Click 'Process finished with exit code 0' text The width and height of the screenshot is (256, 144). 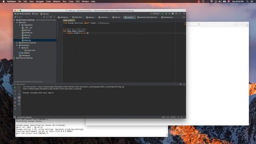tap(38, 93)
